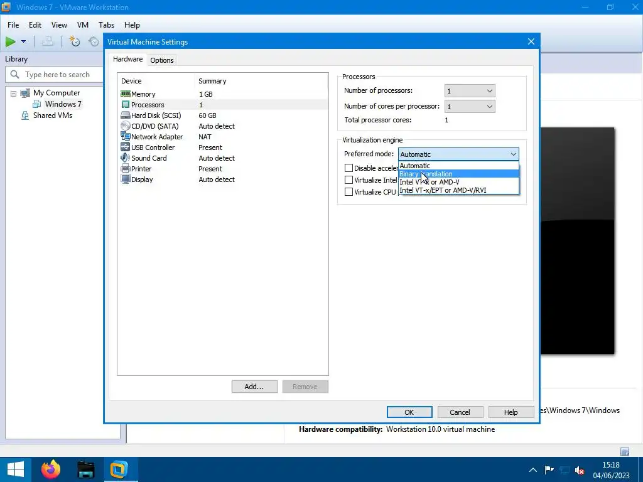Switch to the Options tab
643x482 pixels.
tap(161, 60)
